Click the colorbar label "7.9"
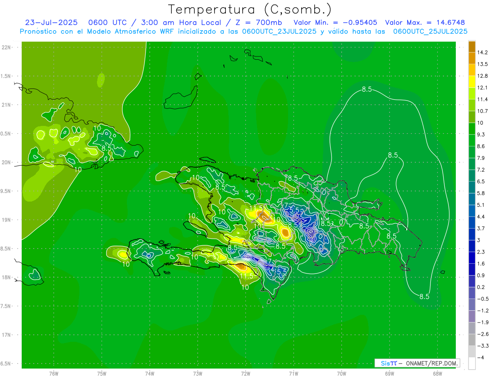The image size is (491, 379). pyautogui.click(x=481, y=158)
